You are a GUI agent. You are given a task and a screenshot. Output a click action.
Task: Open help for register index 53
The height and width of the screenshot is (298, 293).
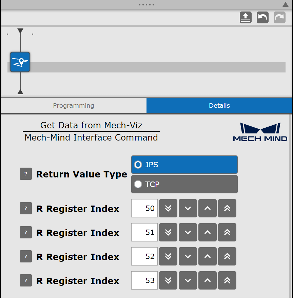coord(26,280)
